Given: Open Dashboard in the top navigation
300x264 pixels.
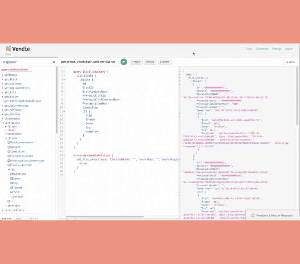Looking at the screenshot, I should coord(262,49).
